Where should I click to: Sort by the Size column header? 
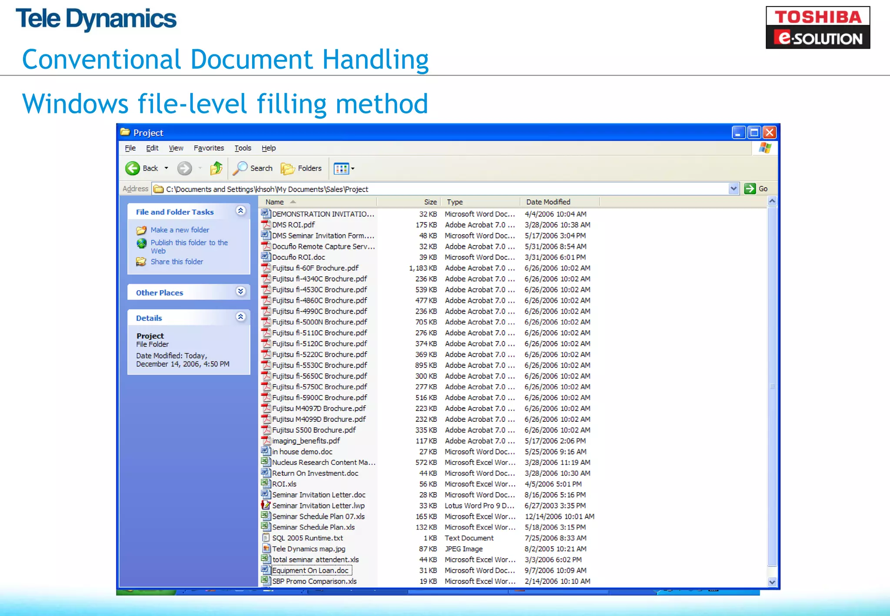[x=408, y=202]
